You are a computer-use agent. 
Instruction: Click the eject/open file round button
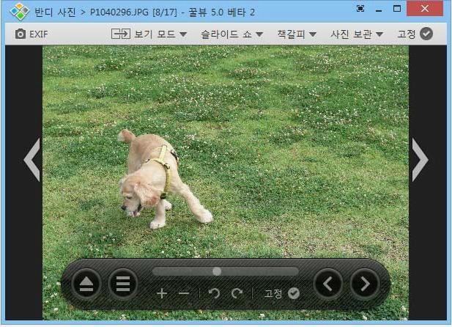[x=86, y=284]
